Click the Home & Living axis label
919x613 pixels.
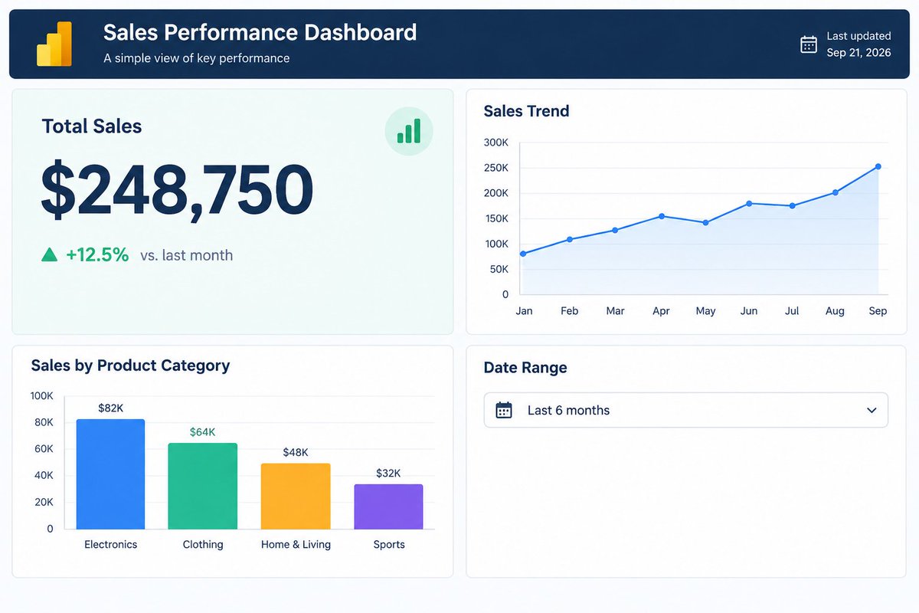click(296, 545)
